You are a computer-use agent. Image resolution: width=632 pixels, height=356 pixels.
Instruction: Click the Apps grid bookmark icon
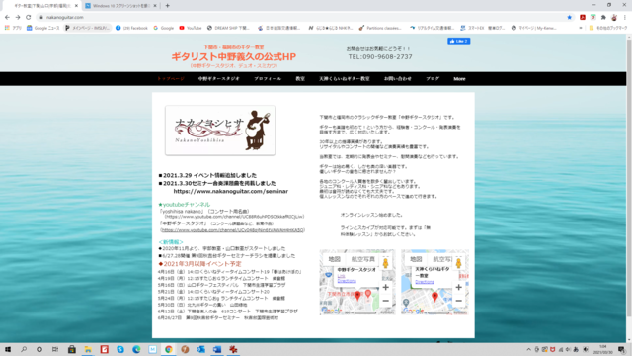(x=13, y=28)
